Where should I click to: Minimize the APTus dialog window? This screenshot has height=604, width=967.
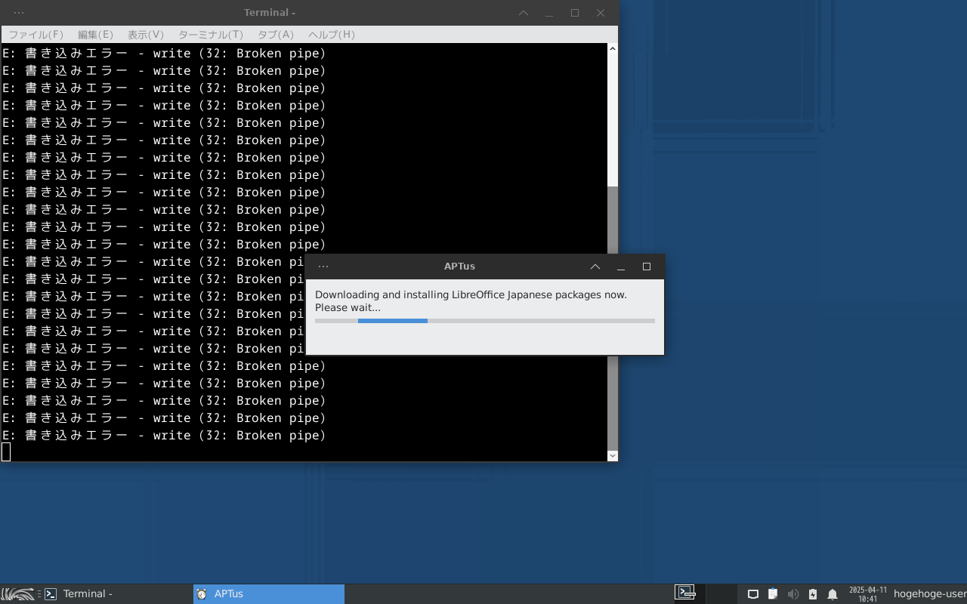[x=621, y=267]
